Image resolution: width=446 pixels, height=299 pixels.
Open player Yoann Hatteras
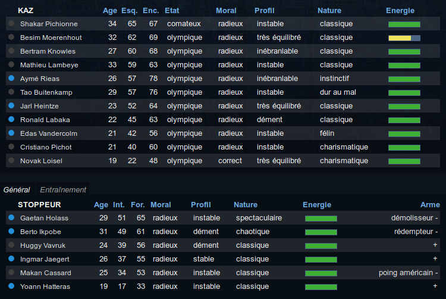click(x=45, y=286)
